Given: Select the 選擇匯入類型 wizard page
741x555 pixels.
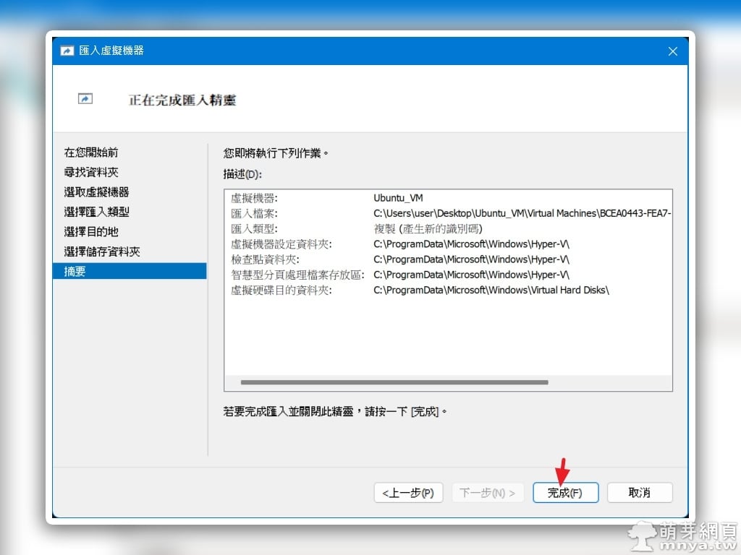Looking at the screenshot, I should click(x=96, y=212).
